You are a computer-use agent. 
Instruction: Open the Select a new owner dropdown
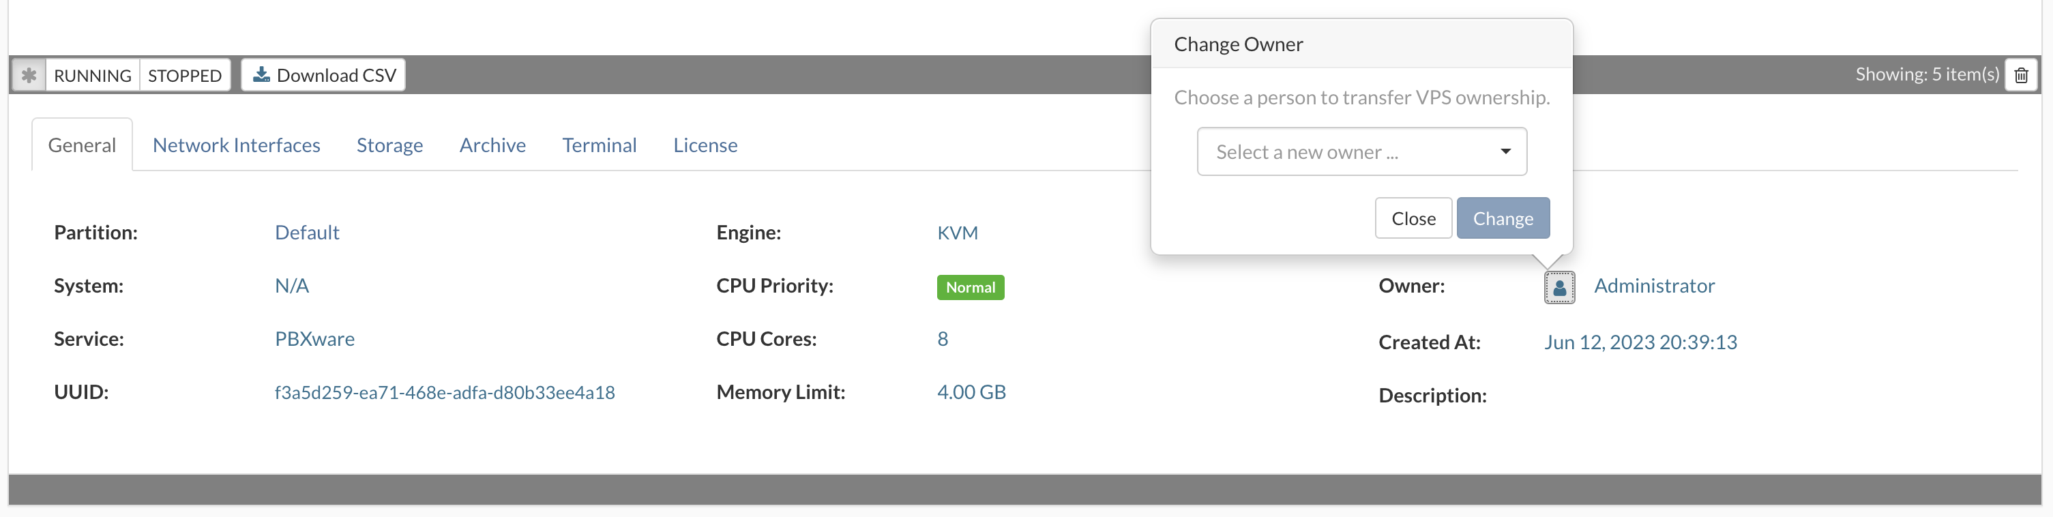[1361, 151]
